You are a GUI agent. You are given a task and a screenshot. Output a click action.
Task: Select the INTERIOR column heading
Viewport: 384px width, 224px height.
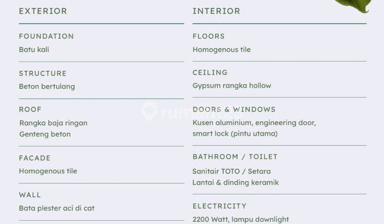tap(216, 11)
